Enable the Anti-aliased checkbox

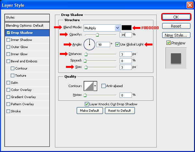coord(103,86)
